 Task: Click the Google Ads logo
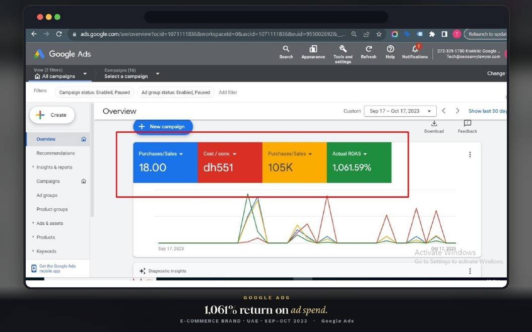[62, 54]
